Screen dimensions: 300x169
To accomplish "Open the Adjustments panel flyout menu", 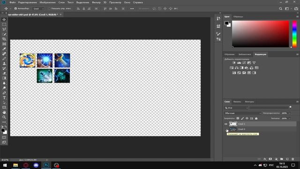I will tap(297, 54).
